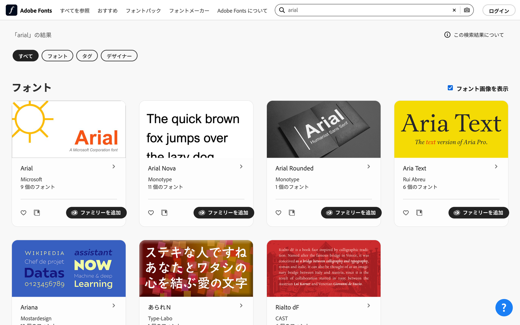Click Mostardesign foundry name
The width and height of the screenshot is (520, 325).
point(36,318)
